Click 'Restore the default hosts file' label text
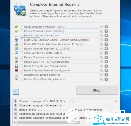The image size is (131, 126). tap(42, 75)
